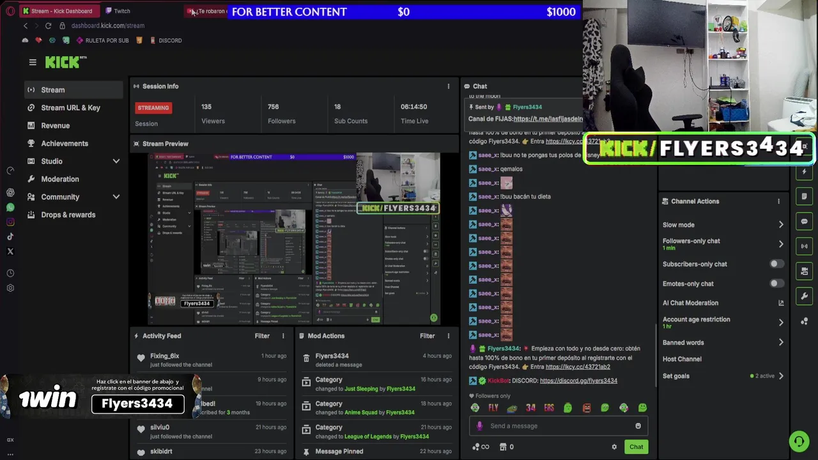Open Channel Actions three-dot menu
This screenshot has height=460, width=818.
778,201
